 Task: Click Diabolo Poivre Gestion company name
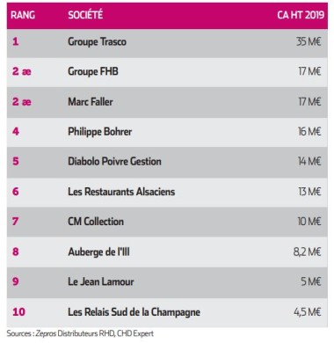pyautogui.click(x=114, y=161)
